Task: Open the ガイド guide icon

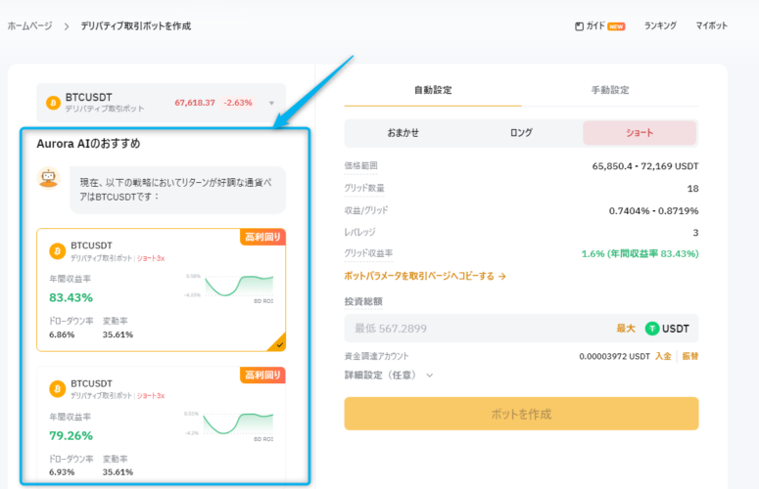Action: pyautogui.click(x=579, y=26)
